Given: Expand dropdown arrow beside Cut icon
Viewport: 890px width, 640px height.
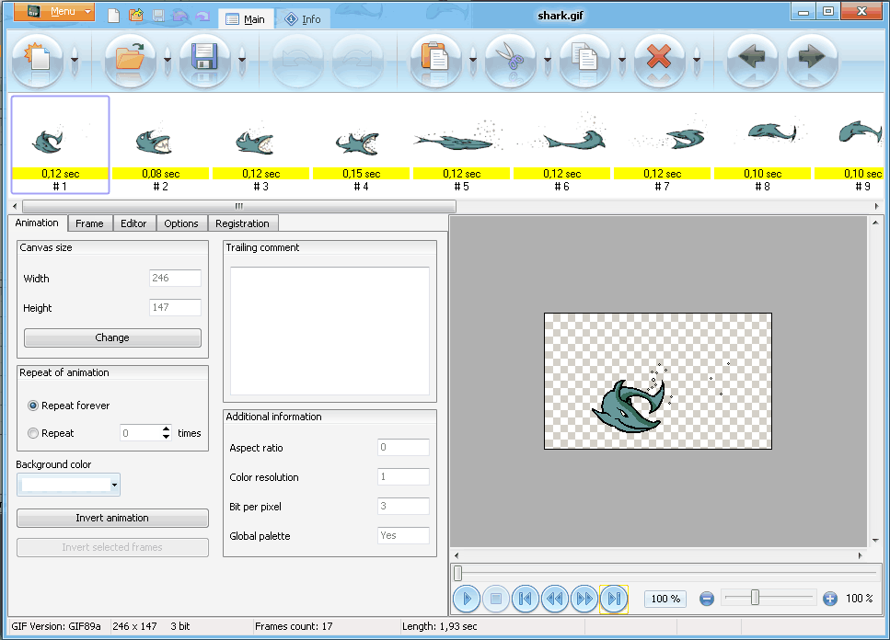Looking at the screenshot, I should pyautogui.click(x=548, y=59).
